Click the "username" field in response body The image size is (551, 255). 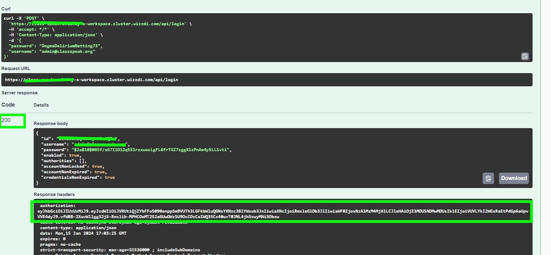tap(85, 144)
